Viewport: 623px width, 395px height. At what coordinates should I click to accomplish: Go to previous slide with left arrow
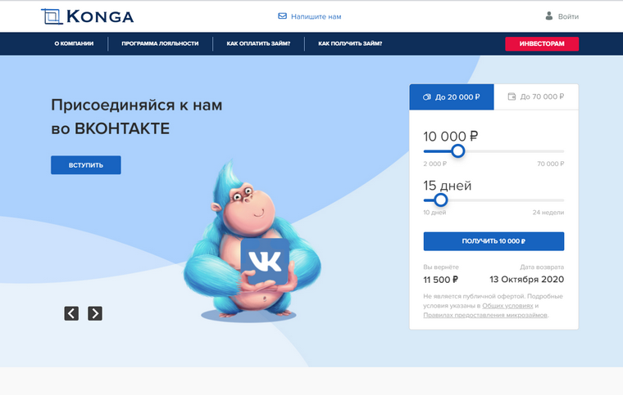point(71,313)
